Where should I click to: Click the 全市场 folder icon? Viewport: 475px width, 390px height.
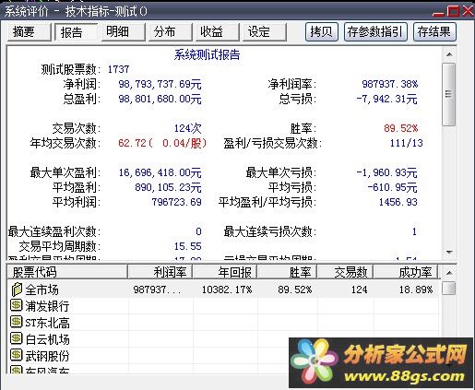(17, 290)
